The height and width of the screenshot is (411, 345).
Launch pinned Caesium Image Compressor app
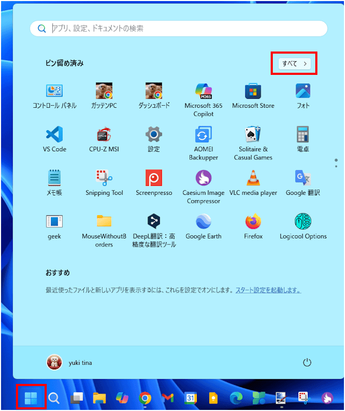[203, 187]
